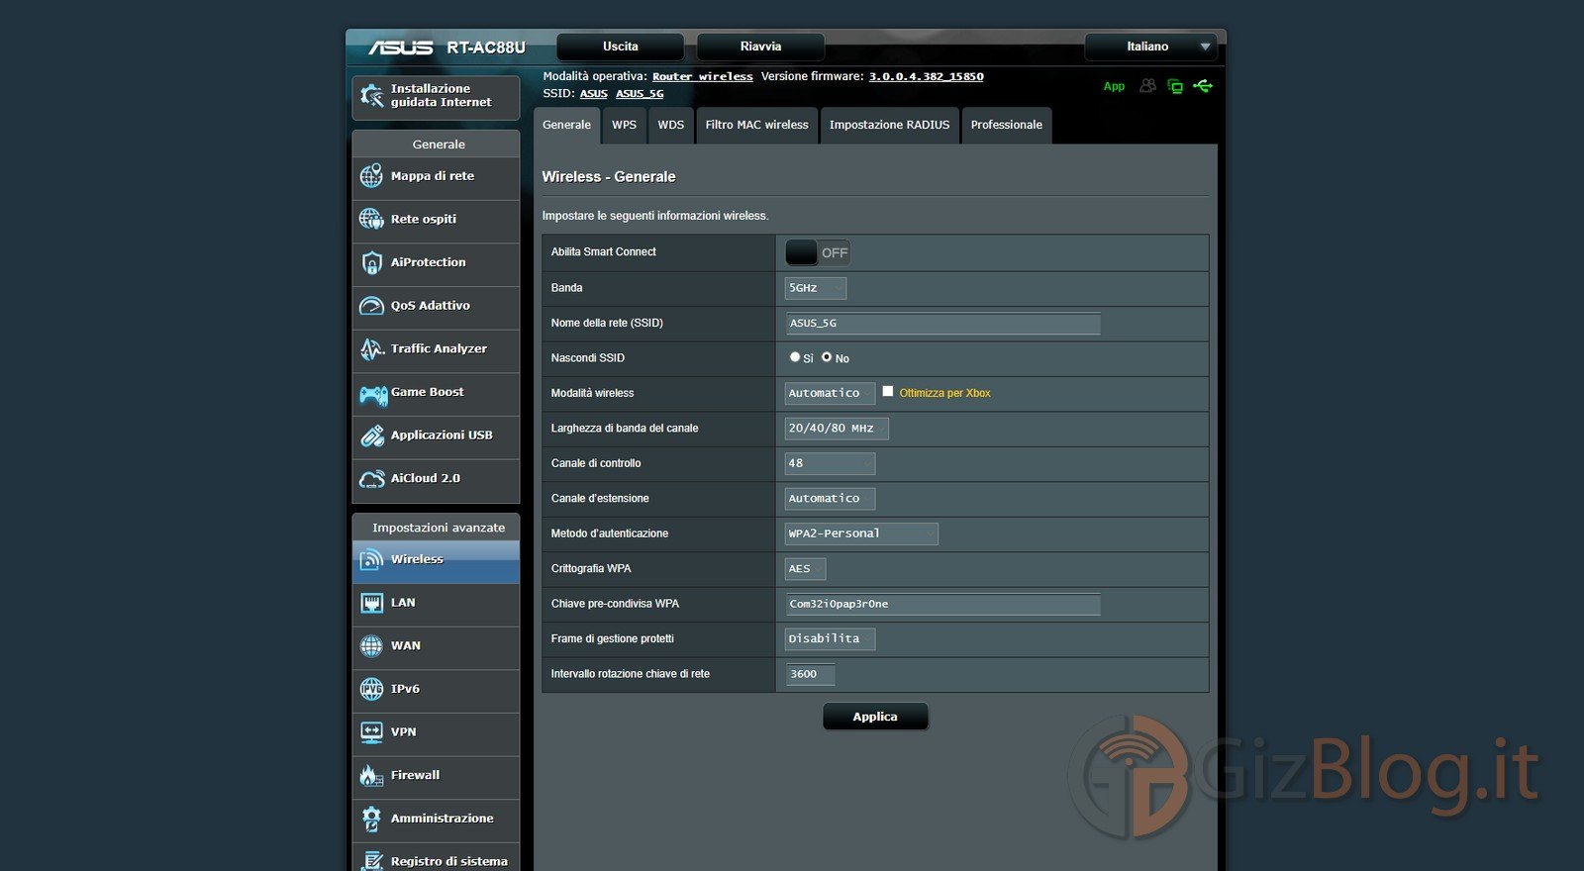The height and width of the screenshot is (871, 1584).
Task: Click the Chiave pre-condivisa WPA field
Action: click(x=943, y=604)
